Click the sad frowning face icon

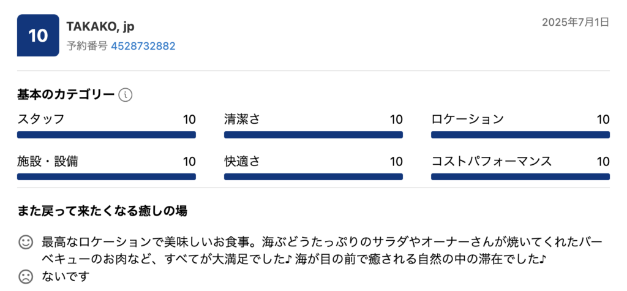click(x=26, y=277)
